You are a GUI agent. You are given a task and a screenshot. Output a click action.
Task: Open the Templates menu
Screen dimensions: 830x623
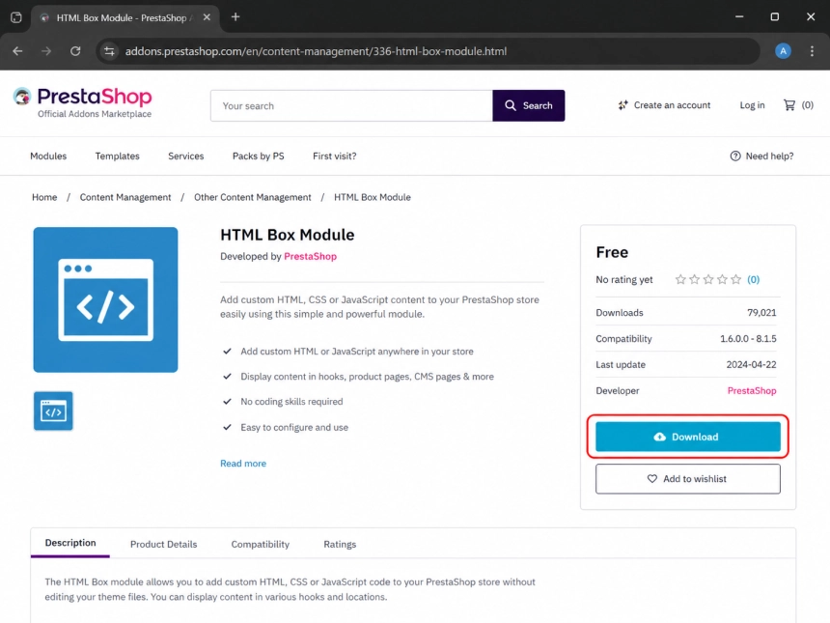click(117, 156)
